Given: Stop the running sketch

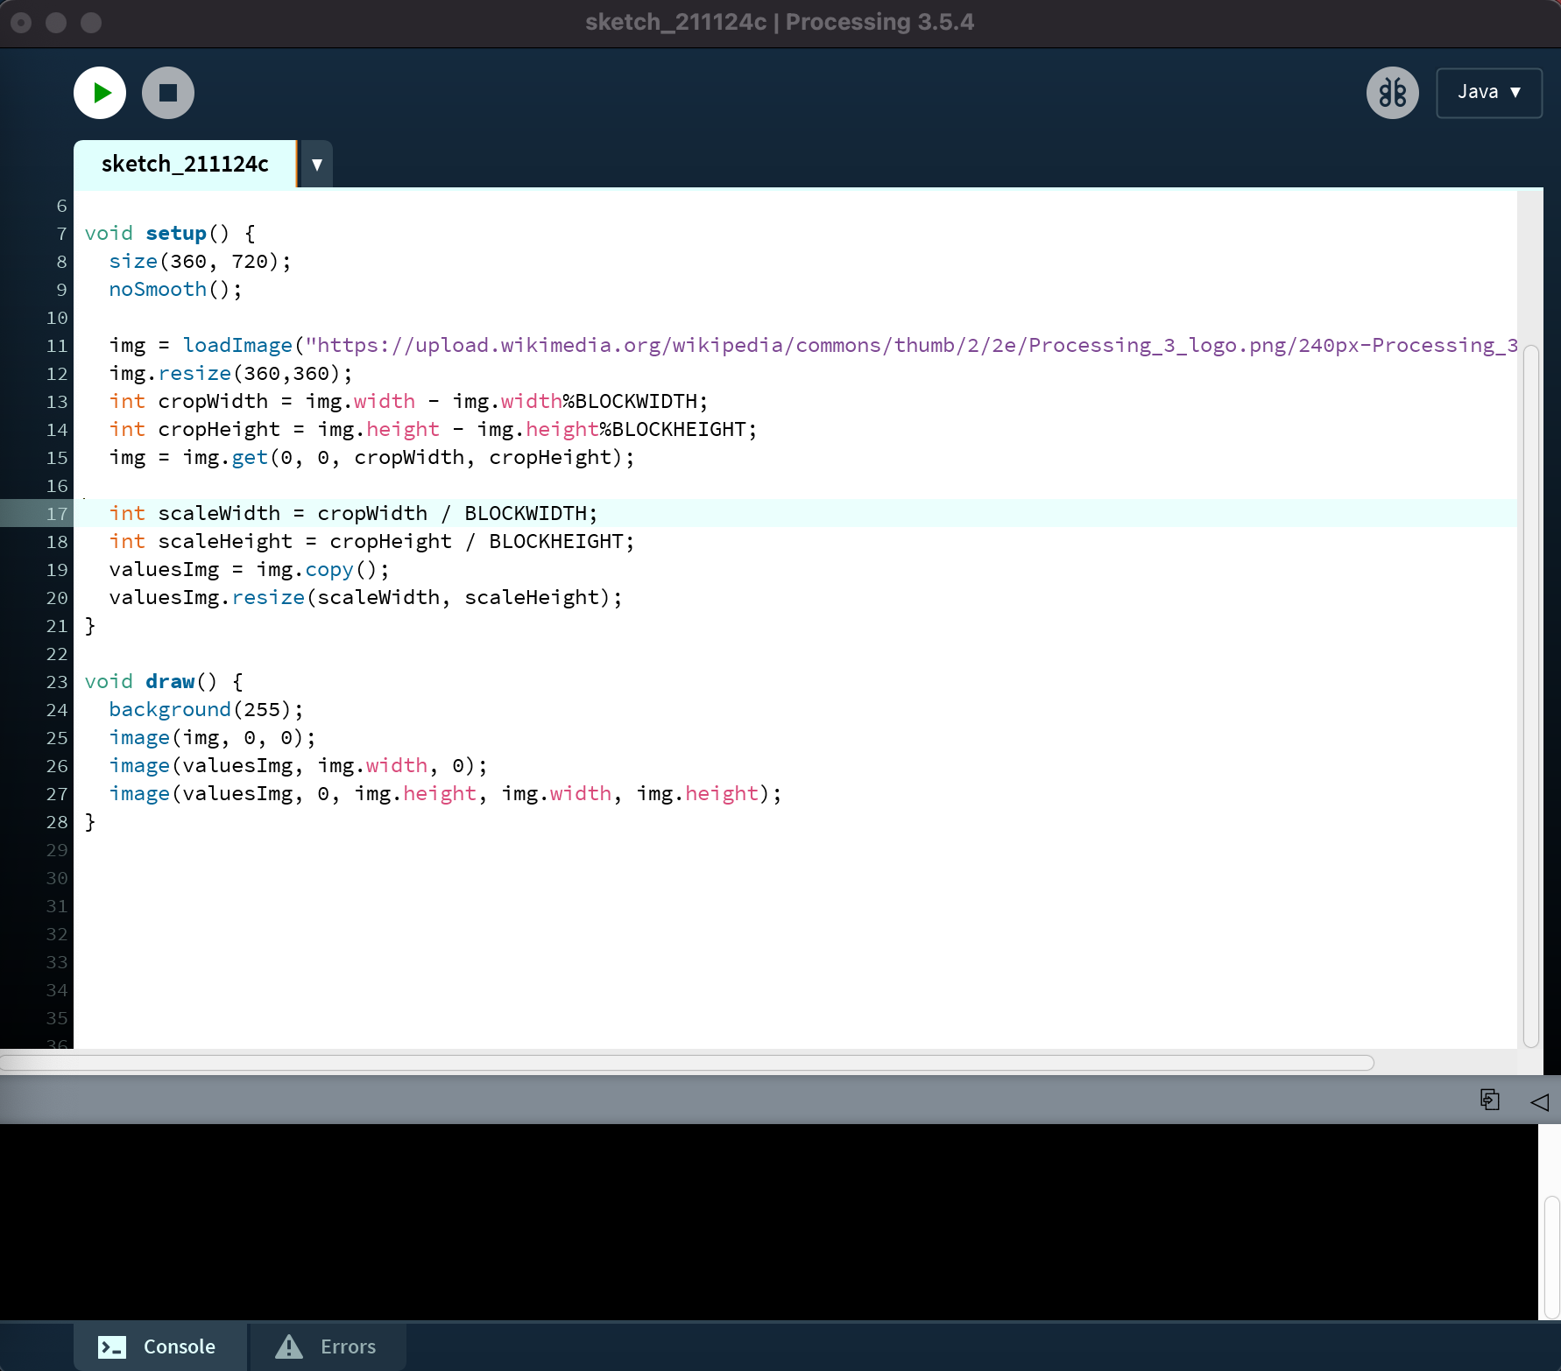Looking at the screenshot, I should click(168, 93).
